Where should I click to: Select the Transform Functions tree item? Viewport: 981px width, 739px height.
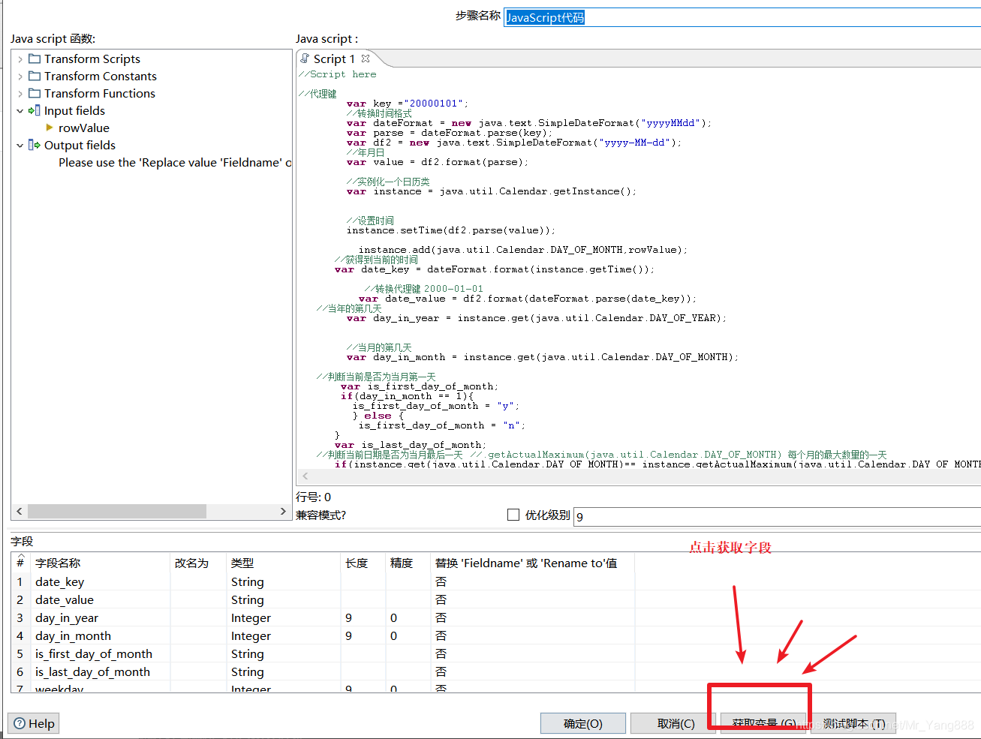pos(100,93)
